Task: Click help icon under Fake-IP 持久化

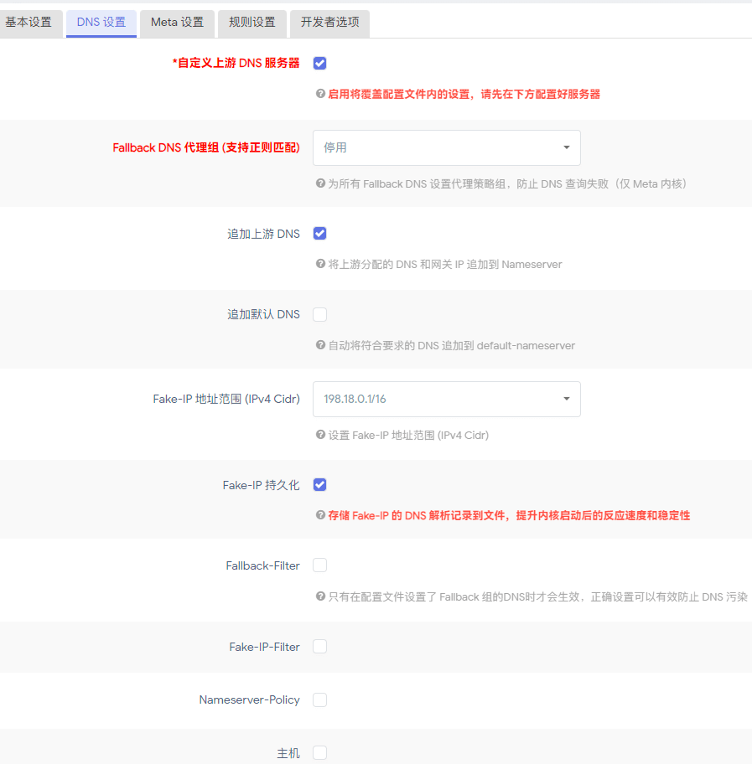Action: (x=320, y=515)
